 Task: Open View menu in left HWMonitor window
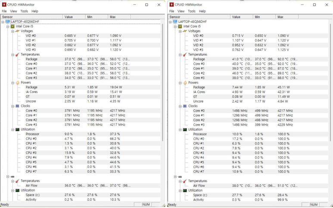[13, 11]
